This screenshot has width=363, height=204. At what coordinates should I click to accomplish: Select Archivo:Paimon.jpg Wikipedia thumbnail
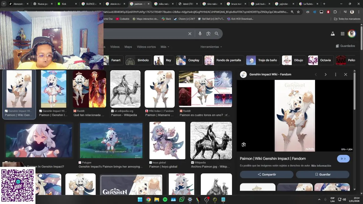click(211, 141)
